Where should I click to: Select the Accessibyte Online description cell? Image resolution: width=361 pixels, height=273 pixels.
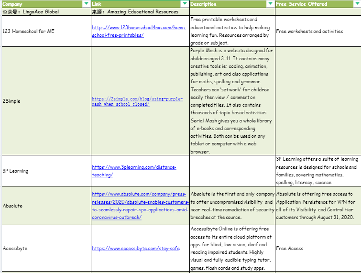[x=232, y=248]
